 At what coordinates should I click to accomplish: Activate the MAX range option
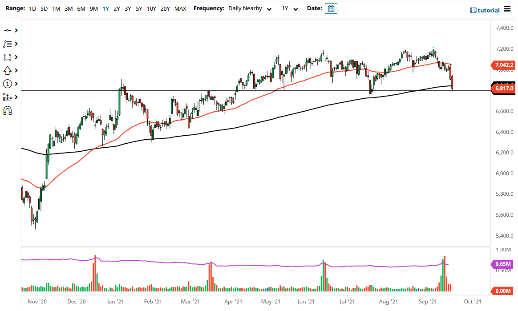pyautogui.click(x=180, y=8)
